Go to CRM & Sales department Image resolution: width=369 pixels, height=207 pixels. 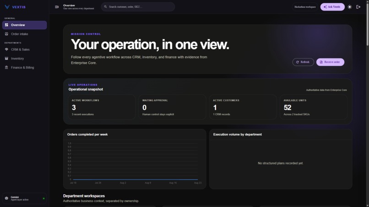(x=24, y=49)
